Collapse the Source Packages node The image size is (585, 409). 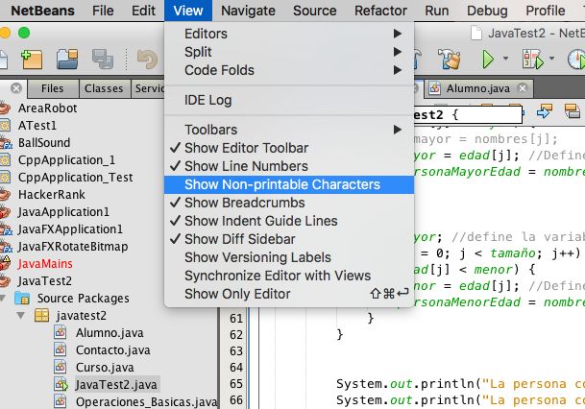(3, 298)
